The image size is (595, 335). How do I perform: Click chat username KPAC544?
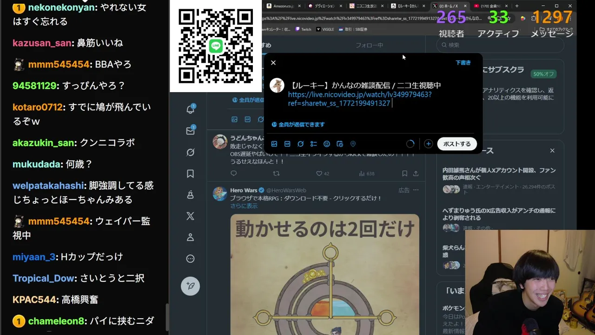point(34,300)
